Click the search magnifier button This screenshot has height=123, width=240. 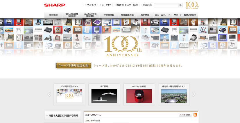point(181,5)
